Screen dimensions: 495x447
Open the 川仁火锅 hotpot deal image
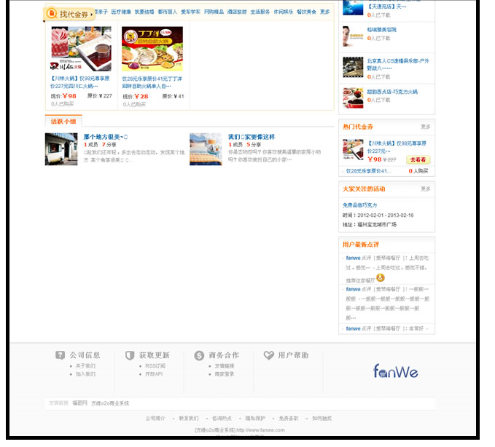(x=81, y=49)
